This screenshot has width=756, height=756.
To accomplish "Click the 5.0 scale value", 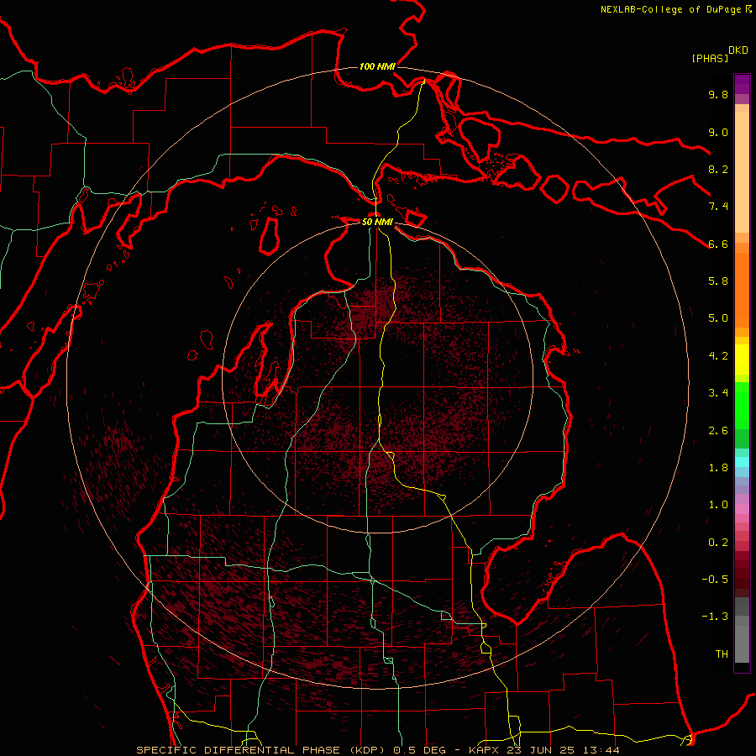I will click(718, 318).
